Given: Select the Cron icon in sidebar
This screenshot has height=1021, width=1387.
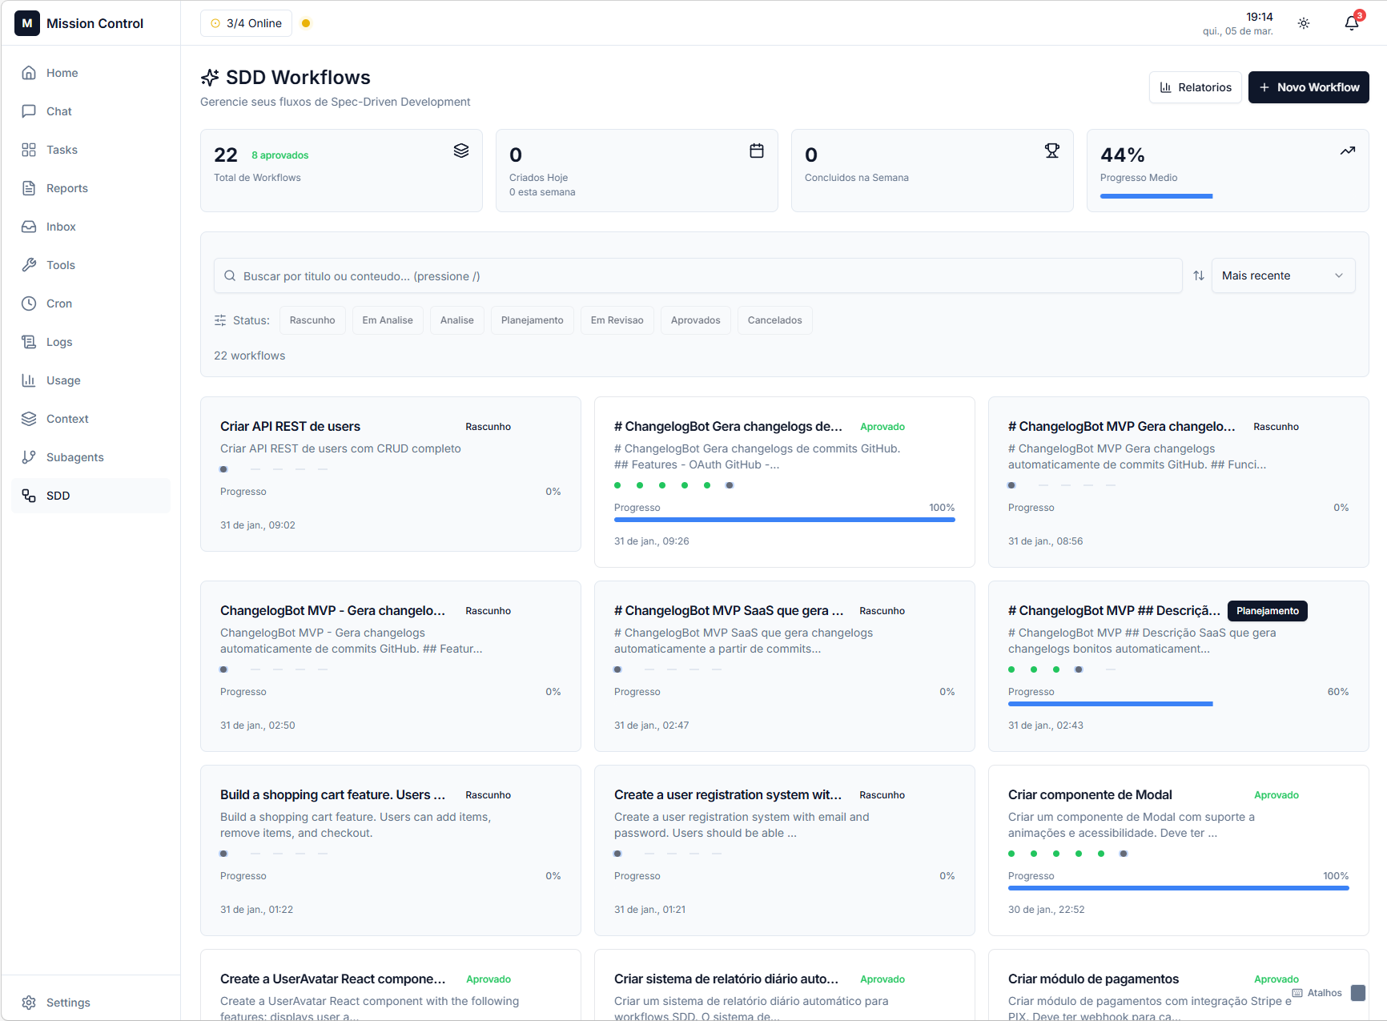Looking at the screenshot, I should tap(29, 303).
